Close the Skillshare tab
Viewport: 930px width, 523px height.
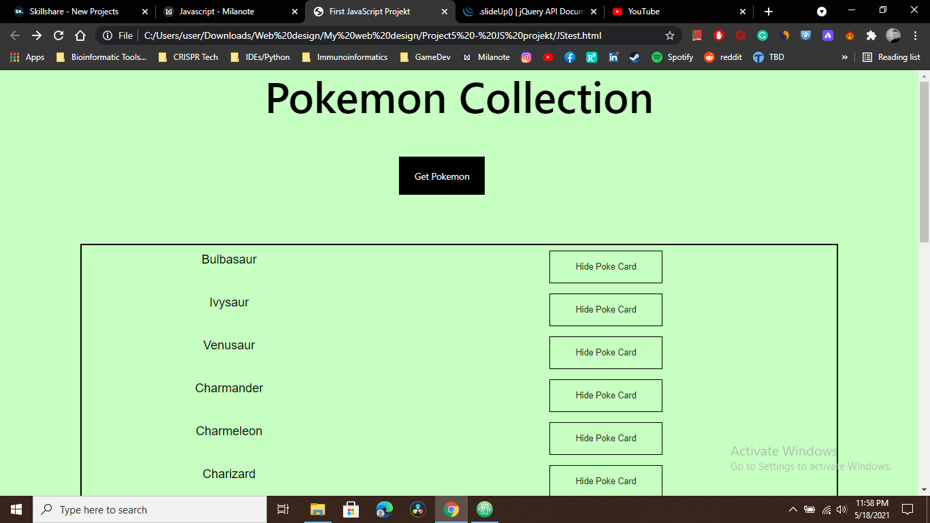point(144,12)
